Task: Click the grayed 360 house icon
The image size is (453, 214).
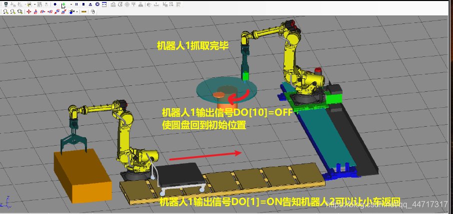Action: (113, 4)
